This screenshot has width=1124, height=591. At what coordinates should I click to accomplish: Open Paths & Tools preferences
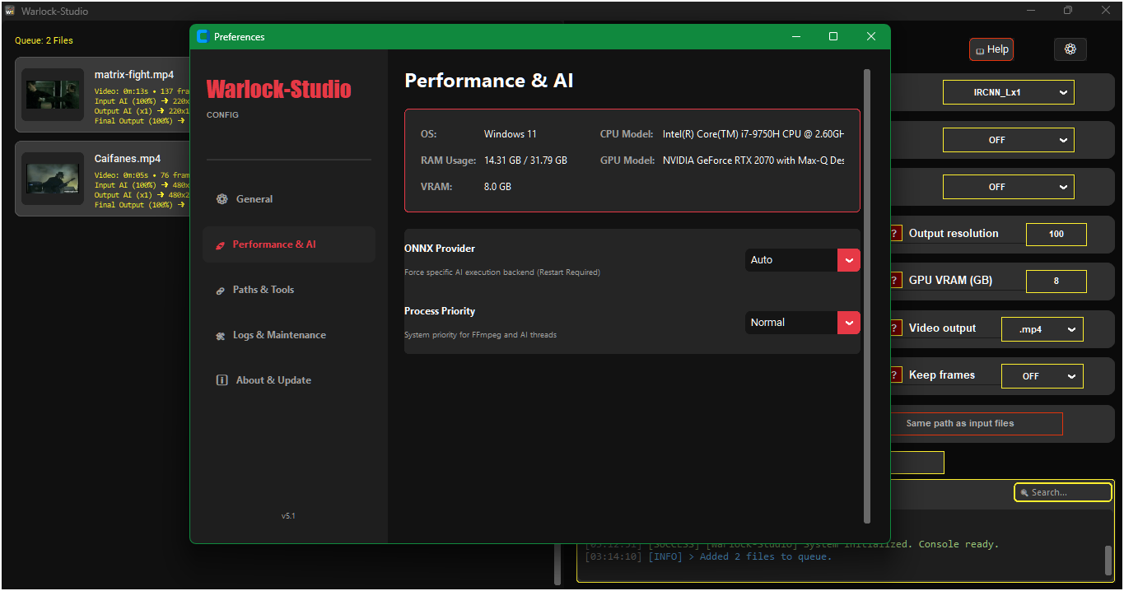[288, 290]
